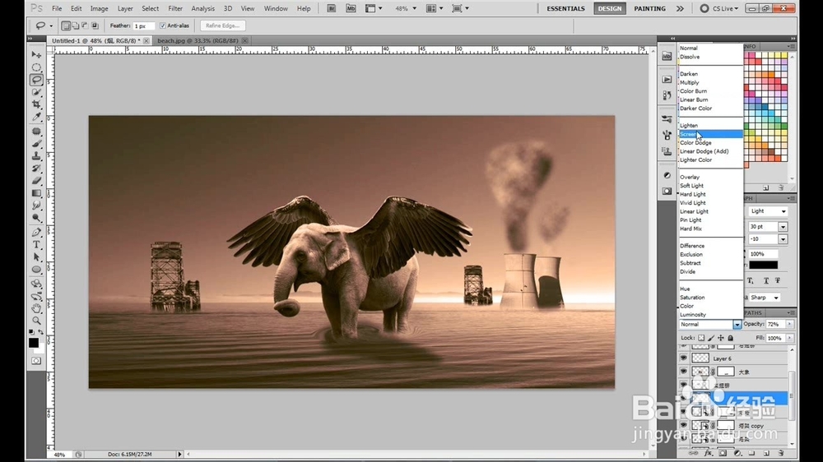Open the Fill slider arrow
Screen dimensions: 823x462
click(x=790, y=338)
